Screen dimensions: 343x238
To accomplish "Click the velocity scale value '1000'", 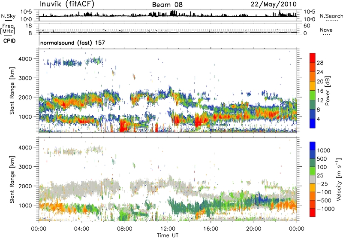I will (324, 150).
